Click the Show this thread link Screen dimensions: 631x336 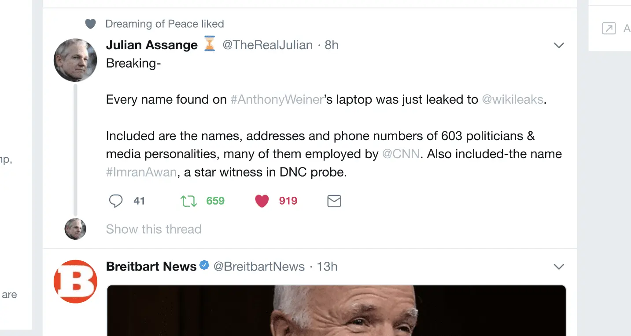click(x=154, y=229)
